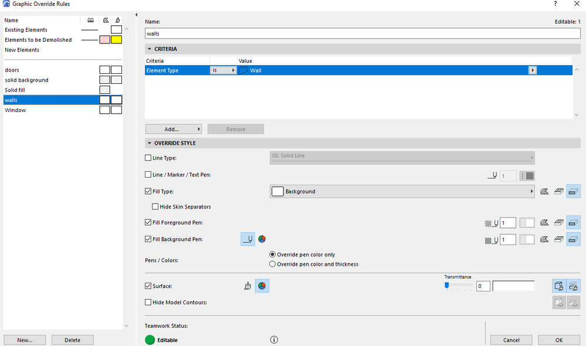The image size is (586, 346).
Task: Toggle cut fill icon on Fill Background Pen row
Action: pyautogui.click(x=573, y=239)
